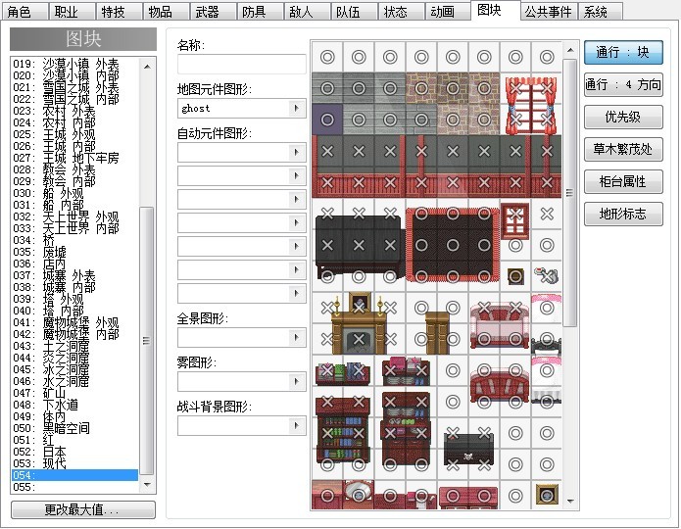Toggle passability on the purple floor tile
The width and height of the screenshot is (681, 529).
coord(327,120)
